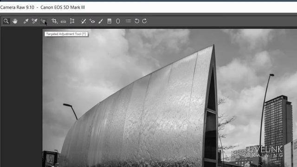Select the Hand tool

click(15, 21)
